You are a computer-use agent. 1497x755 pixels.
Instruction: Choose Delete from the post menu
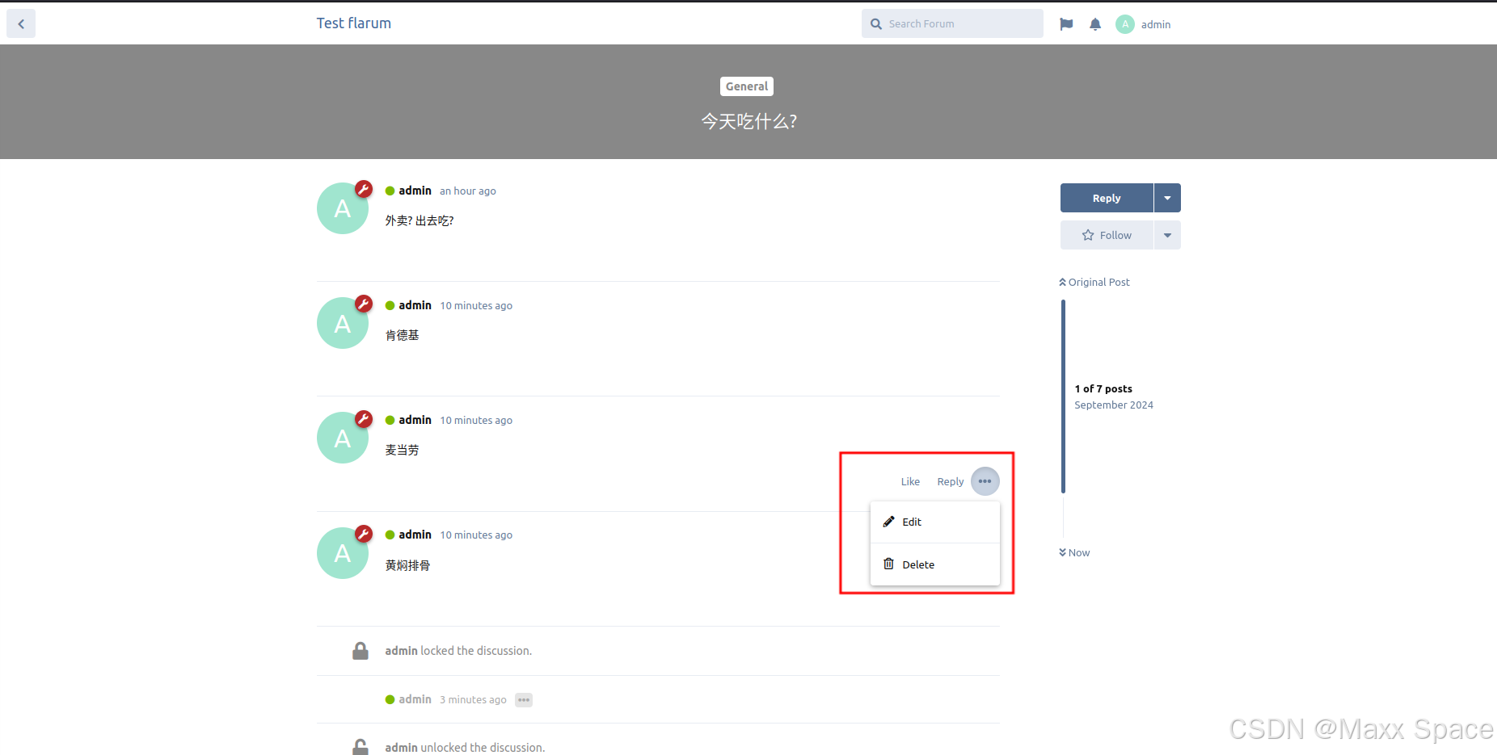coord(935,564)
